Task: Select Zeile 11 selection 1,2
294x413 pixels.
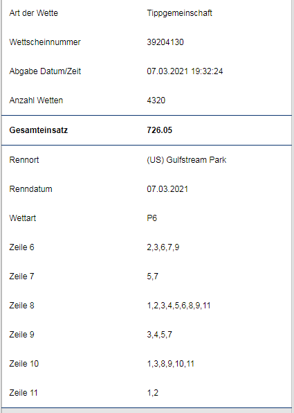Action: [152, 393]
